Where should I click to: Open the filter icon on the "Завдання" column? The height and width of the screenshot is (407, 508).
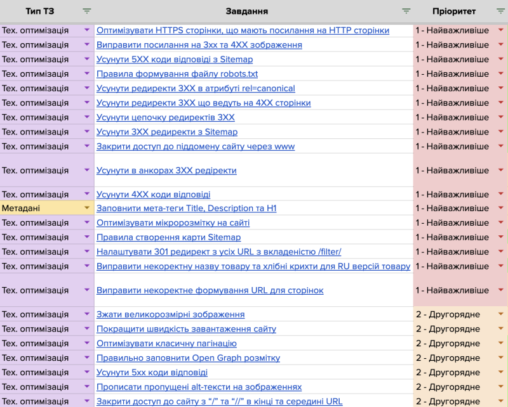click(x=406, y=11)
